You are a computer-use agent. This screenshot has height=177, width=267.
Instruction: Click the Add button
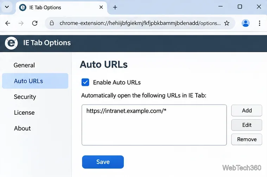coord(247,110)
